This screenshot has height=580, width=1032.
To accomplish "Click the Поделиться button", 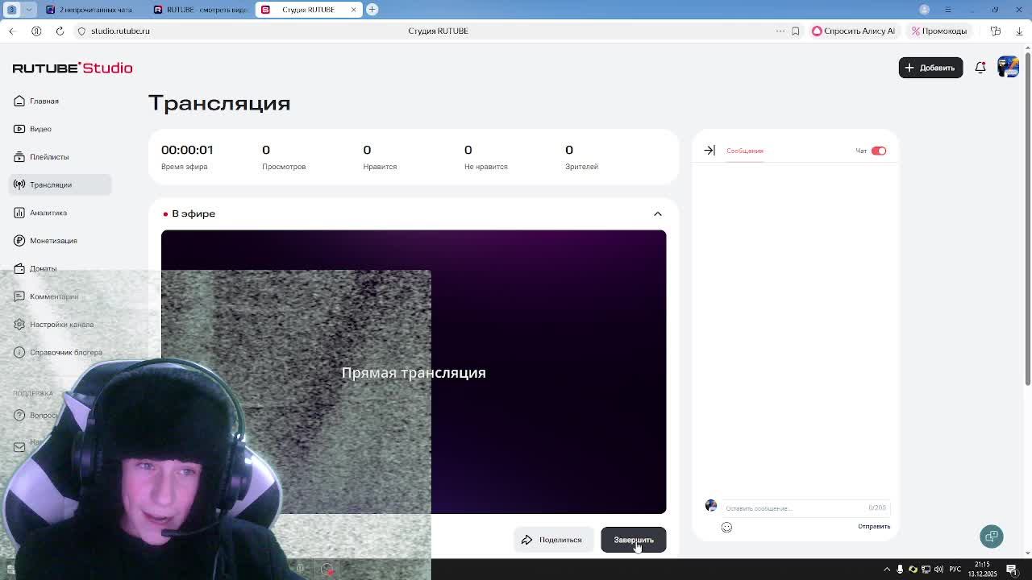I will 552,540.
